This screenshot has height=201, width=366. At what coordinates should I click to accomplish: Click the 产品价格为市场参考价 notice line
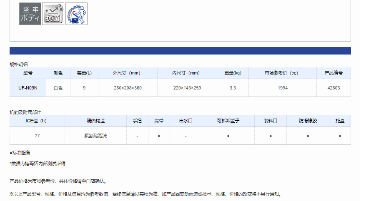pos(58,181)
